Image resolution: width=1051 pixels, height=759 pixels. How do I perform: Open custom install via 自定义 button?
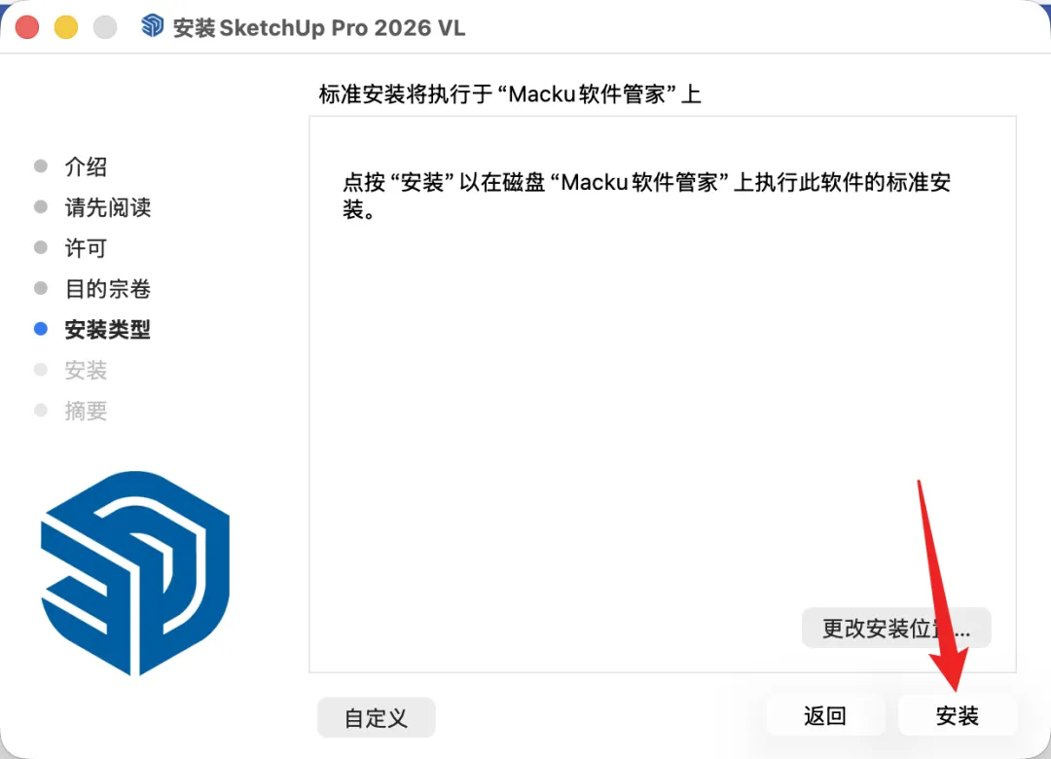click(x=376, y=717)
